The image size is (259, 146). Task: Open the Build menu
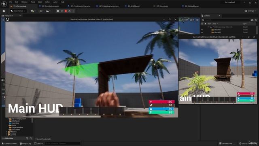[40, 2]
